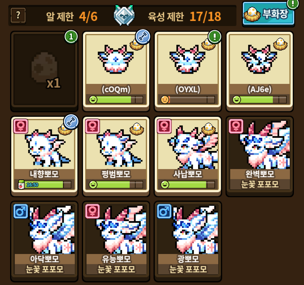This screenshot has width=304, height=285.
Task: Tap the dumbbell badge on 내향뽀모 card
Action: [71, 121]
